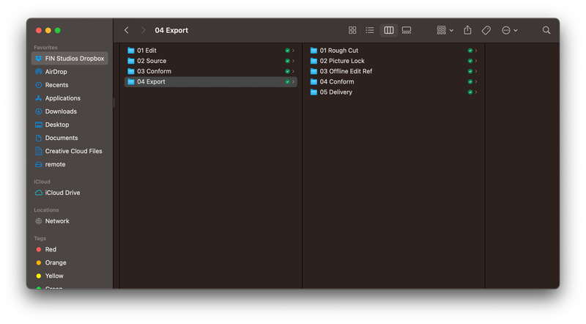Expand 05 Delivery with its chevron
Screen dimensions: 586x324
pos(476,92)
